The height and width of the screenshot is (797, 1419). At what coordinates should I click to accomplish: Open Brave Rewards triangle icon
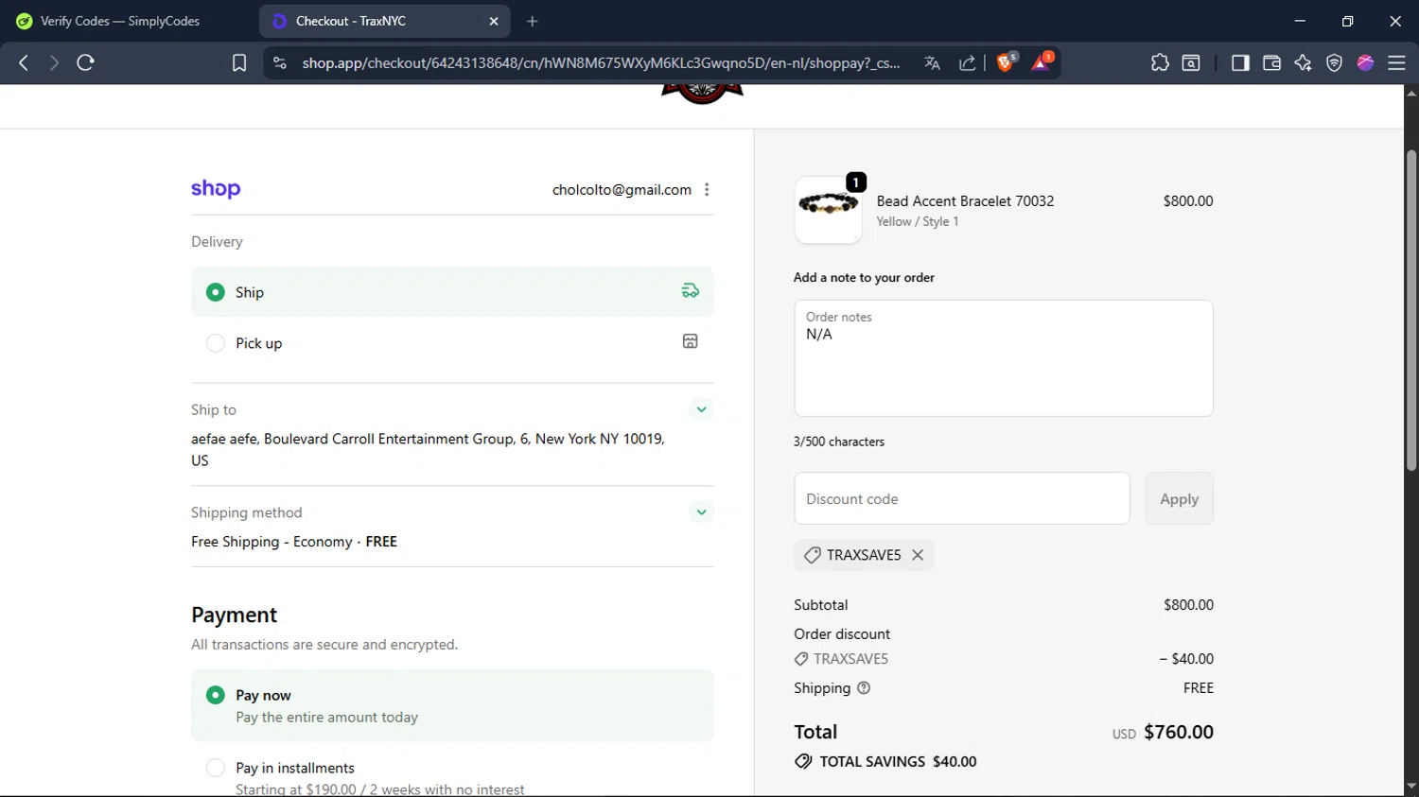[x=1042, y=62]
